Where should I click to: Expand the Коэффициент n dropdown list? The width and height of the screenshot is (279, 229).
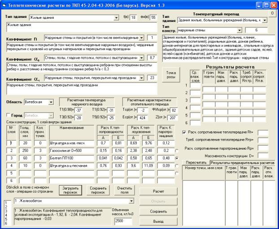[141, 38]
